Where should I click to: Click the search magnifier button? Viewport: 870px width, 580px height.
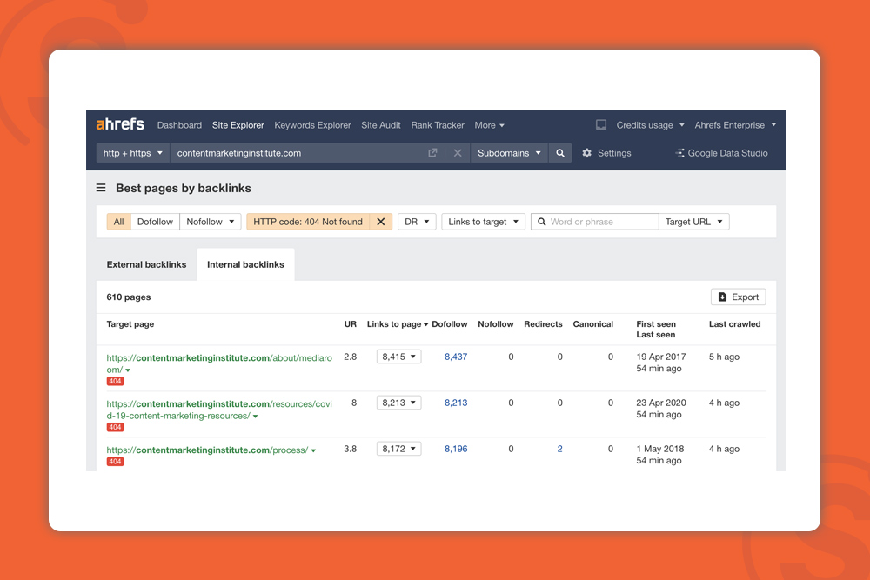pyautogui.click(x=560, y=153)
